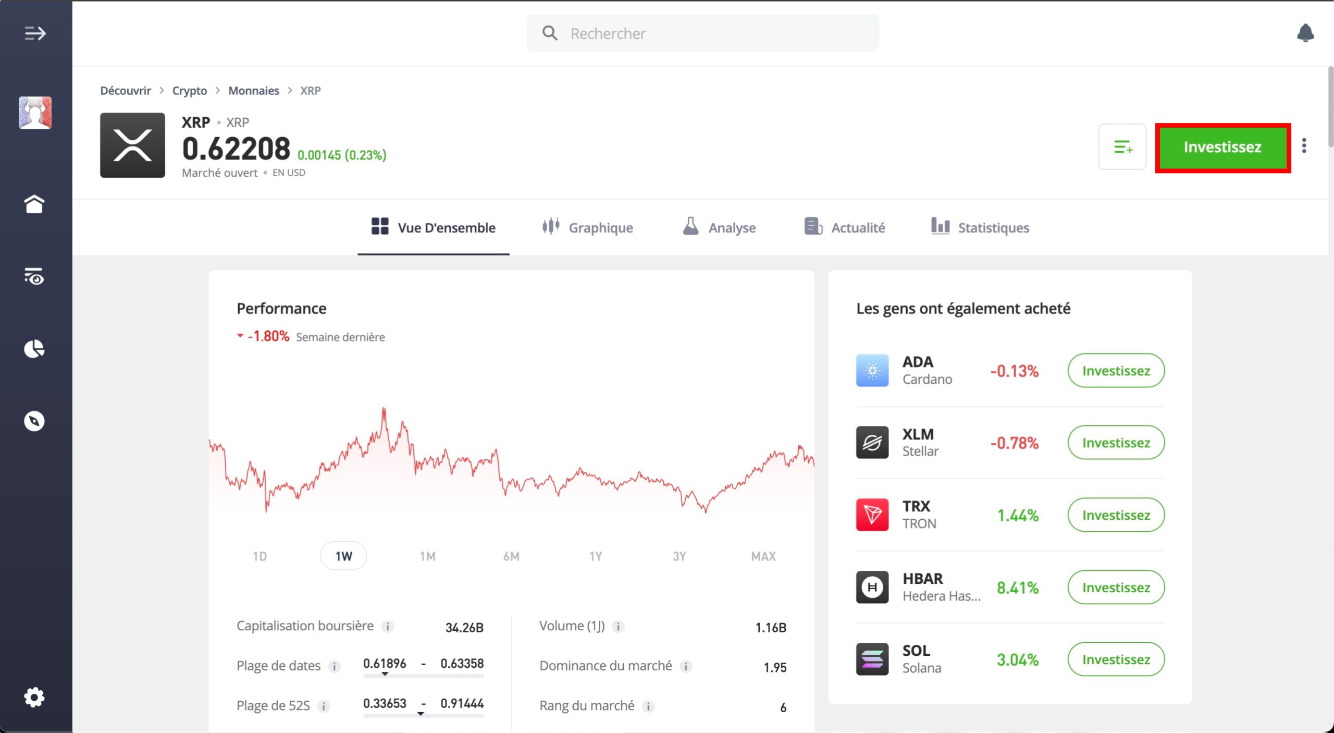The width and height of the screenshot is (1334, 733).
Task: Click Investissez for HBAR Hedera
Action: (x=1116, y=588)
